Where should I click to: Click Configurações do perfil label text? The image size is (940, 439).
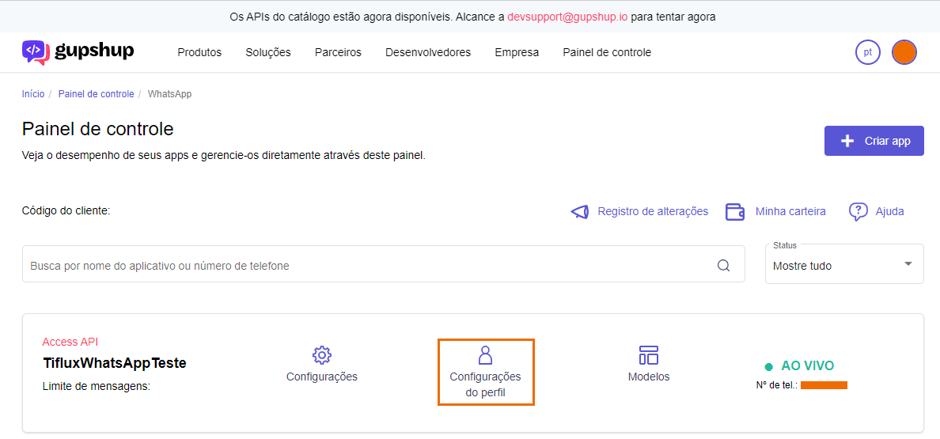click(485, 385)
